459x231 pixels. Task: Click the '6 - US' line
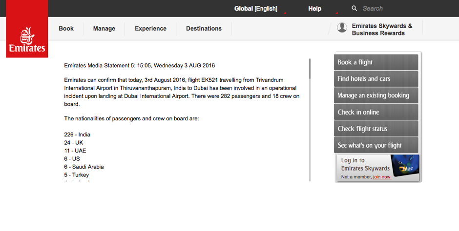tap(72, 159)
